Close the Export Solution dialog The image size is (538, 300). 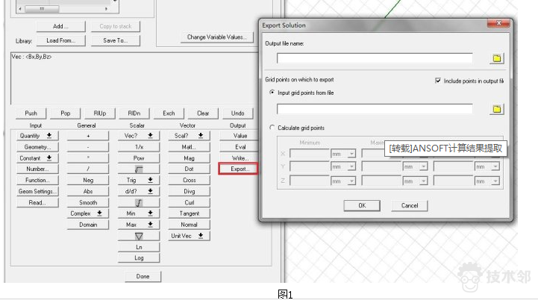pyautogui.click(x=506, y=25)
